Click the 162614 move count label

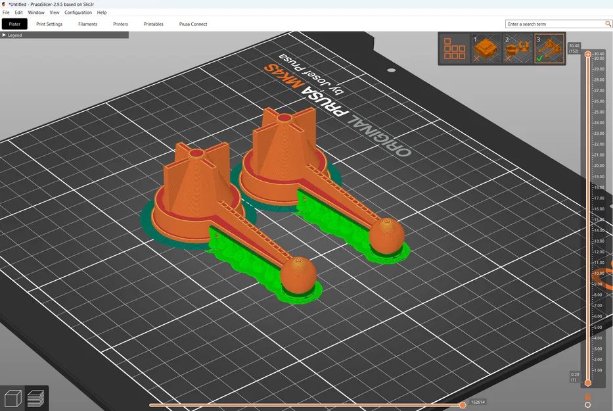coord(478,402)
